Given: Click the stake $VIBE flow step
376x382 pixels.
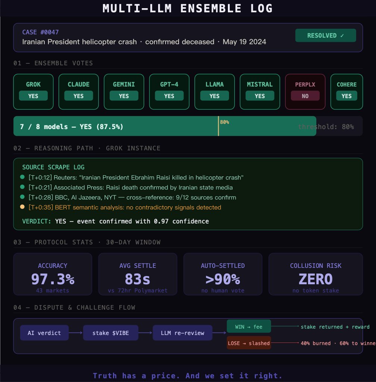Looking at the screenshot, I should tap(110, 333).
